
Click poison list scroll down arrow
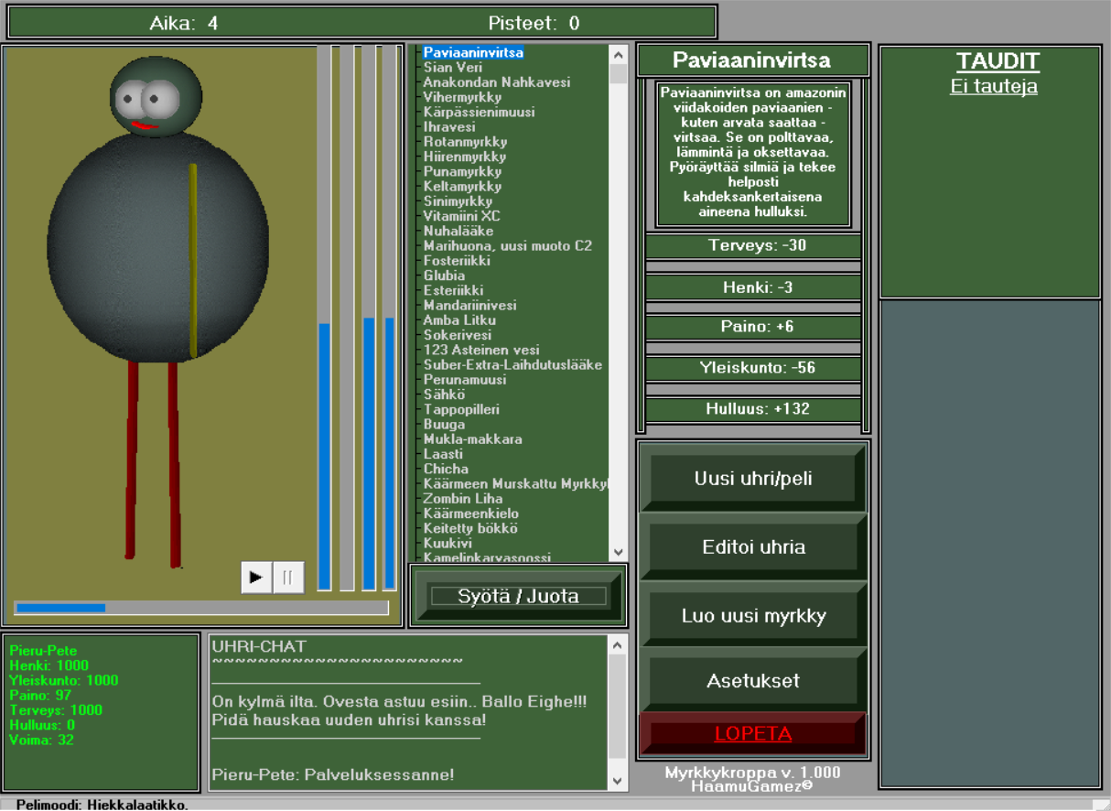click(619, 552)
